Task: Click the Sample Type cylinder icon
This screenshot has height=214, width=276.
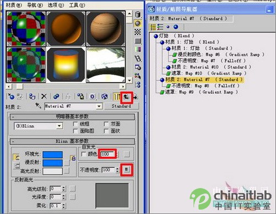Action: point(137,14)
